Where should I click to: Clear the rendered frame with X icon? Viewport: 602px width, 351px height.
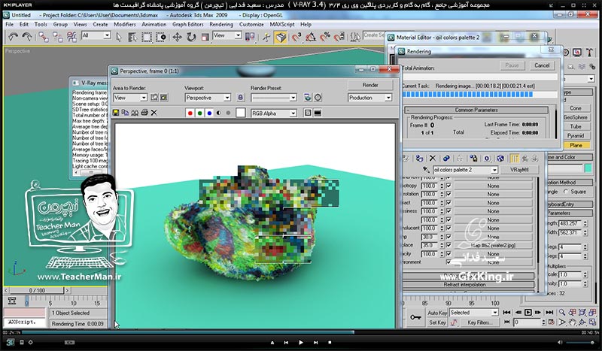pos(154,113)
